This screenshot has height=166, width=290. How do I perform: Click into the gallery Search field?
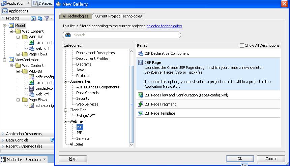125,35
